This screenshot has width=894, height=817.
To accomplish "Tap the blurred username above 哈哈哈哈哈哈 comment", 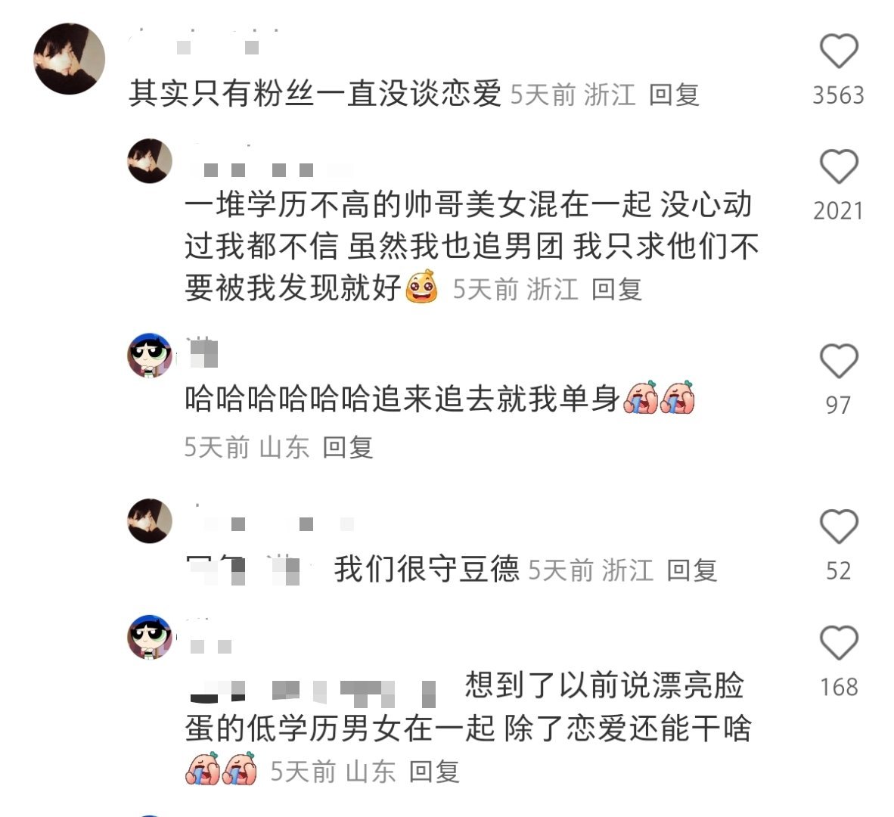I will point(203,351).
